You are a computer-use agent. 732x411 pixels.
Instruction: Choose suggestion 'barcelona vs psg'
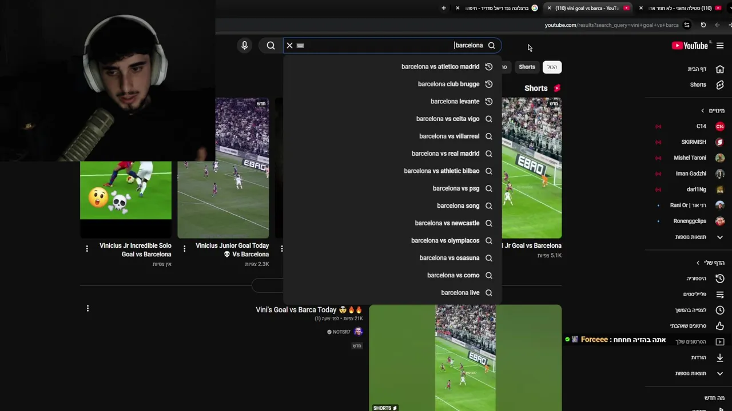pos(392,188)
